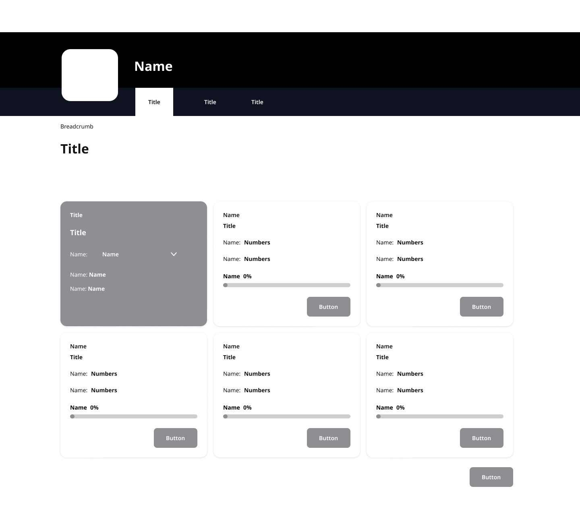This screenshot has width=580, height=532.
Task: Click the progress bar in second-row middle card
Action: 287,416
